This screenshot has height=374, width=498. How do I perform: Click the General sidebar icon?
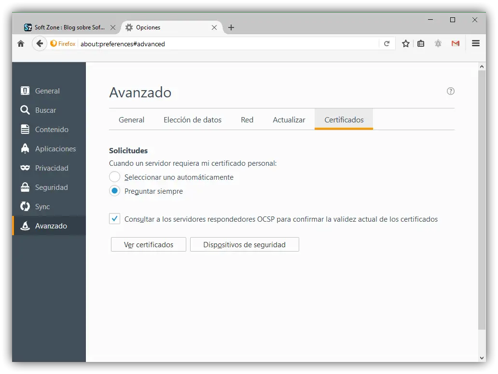(25, 91)
